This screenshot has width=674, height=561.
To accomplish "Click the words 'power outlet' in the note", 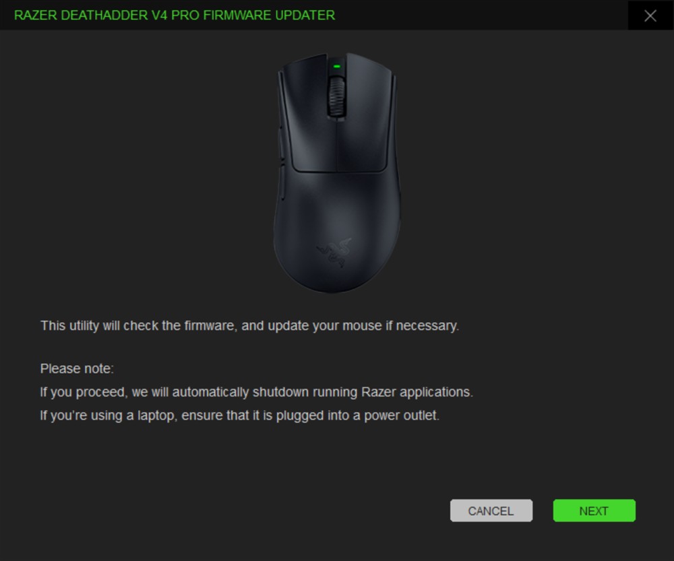I will [402, 416].
